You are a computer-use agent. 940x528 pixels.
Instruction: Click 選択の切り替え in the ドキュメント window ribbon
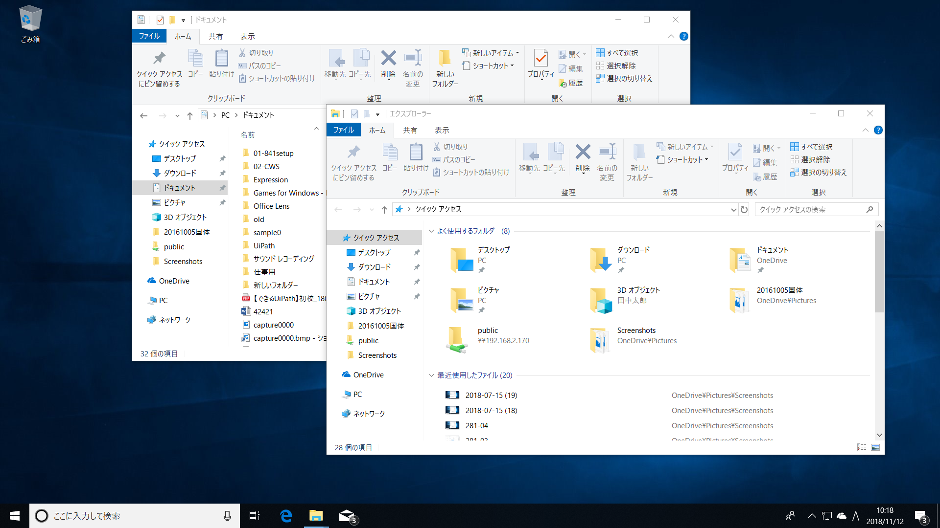(624, 78)
